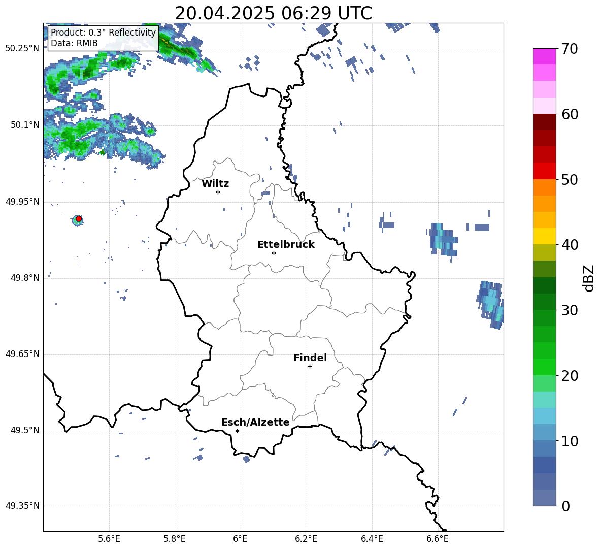Viewport: 601px width, 549px height.
Task: Click the yellow colorbar segment above 40
Action: coord(544,236)
